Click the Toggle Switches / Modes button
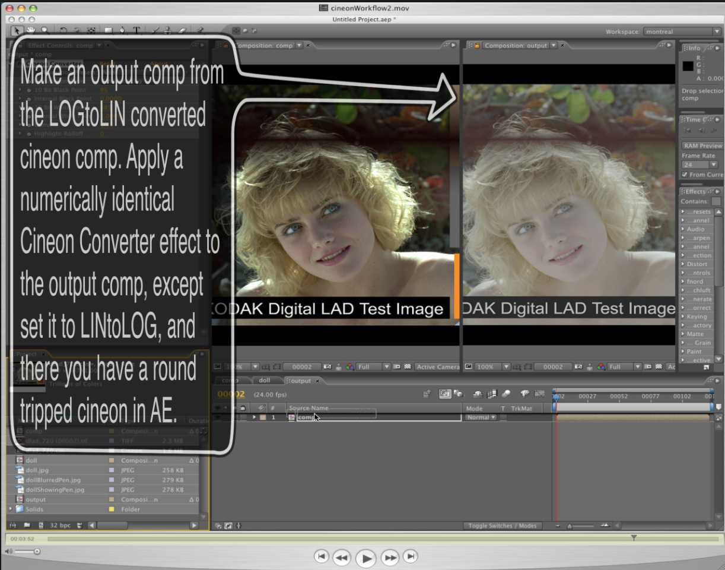The image size is (725, 570). point(502,525)
